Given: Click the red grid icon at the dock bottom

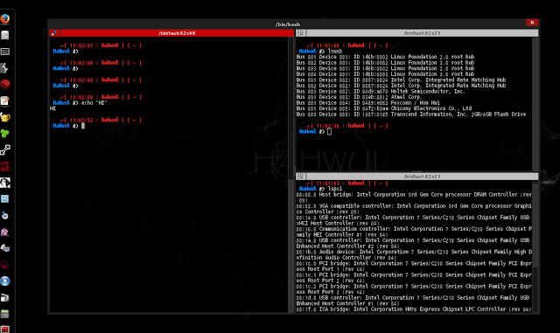Looking at the screenshot, I should 4,330.
